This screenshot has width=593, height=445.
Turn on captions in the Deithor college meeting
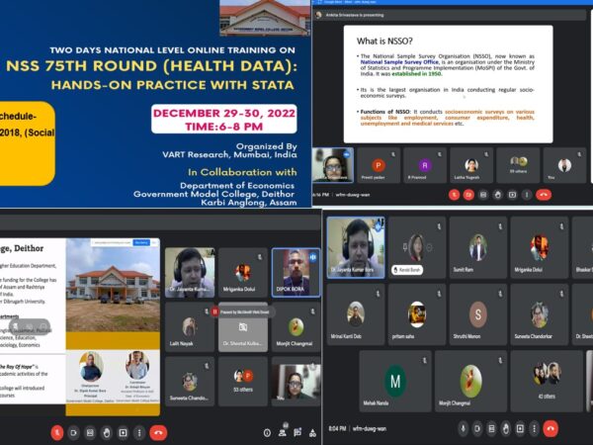point(90,432)
